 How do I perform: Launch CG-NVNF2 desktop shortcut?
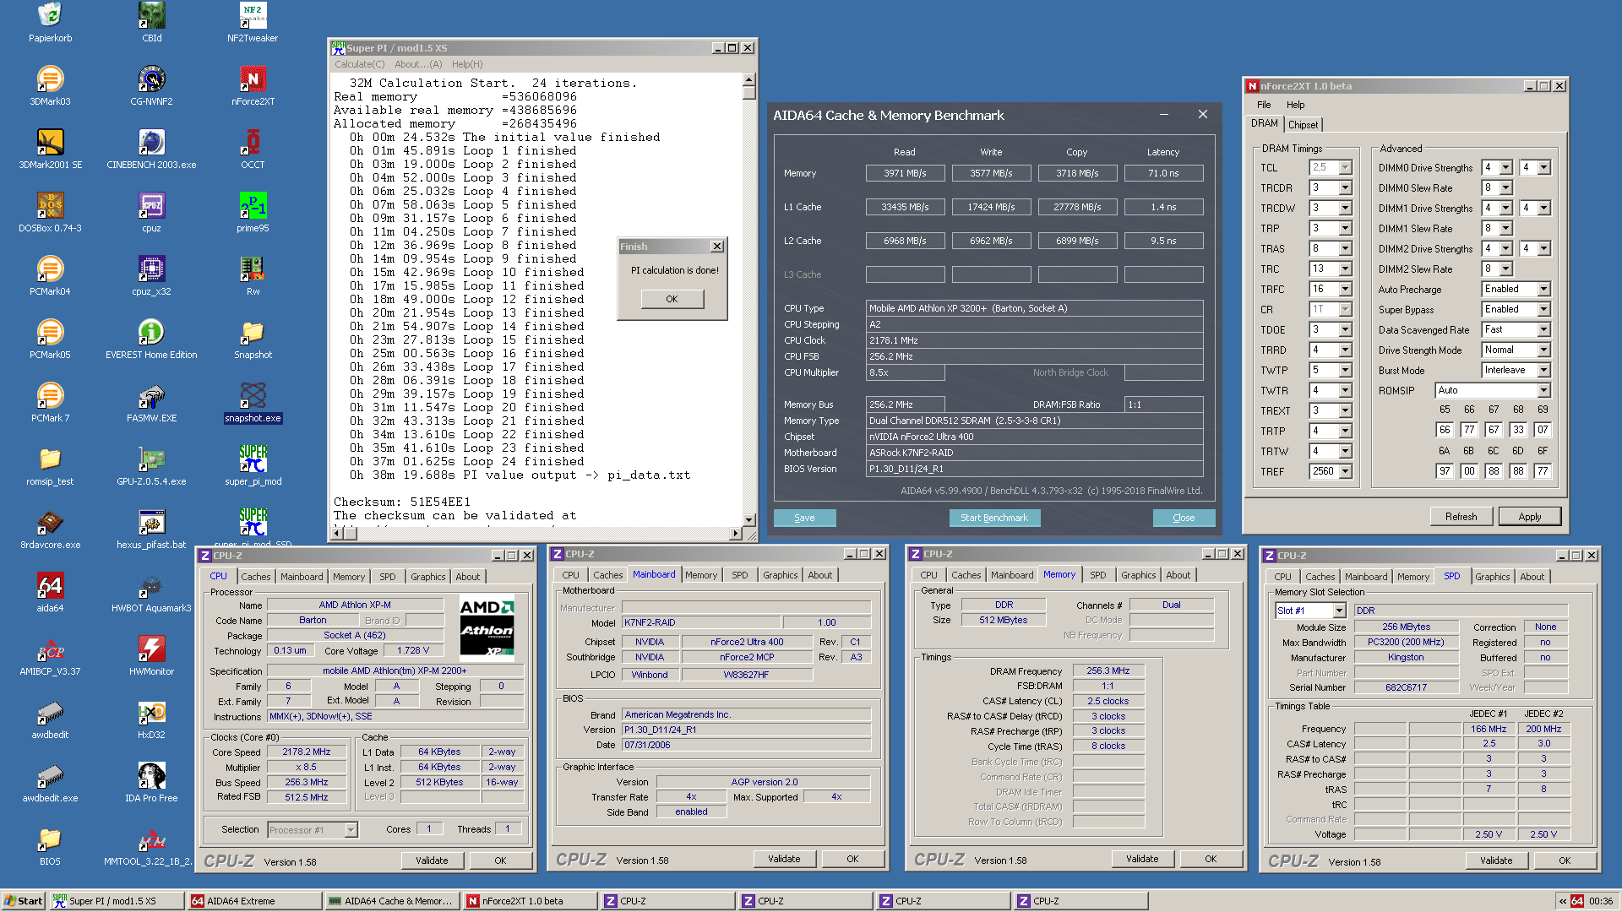point(152,86)
